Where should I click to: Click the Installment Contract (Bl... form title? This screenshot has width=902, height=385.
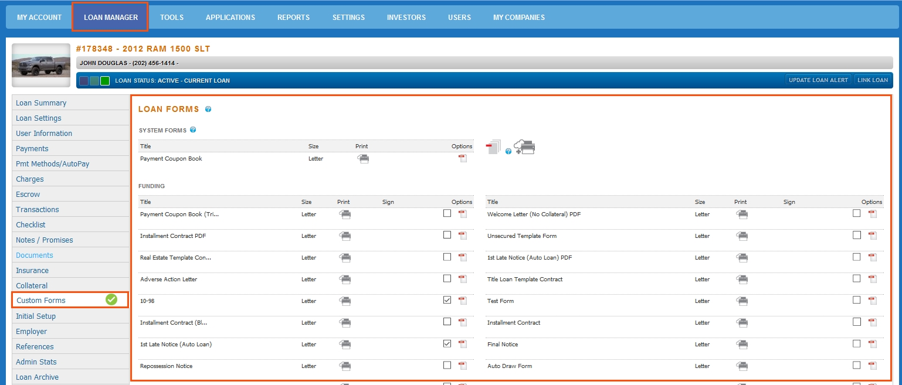click(x=174, y=322)
